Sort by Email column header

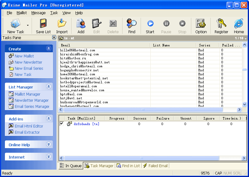104,45
